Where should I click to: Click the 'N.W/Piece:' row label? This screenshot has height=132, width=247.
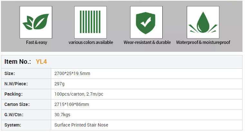coord(16,84)
